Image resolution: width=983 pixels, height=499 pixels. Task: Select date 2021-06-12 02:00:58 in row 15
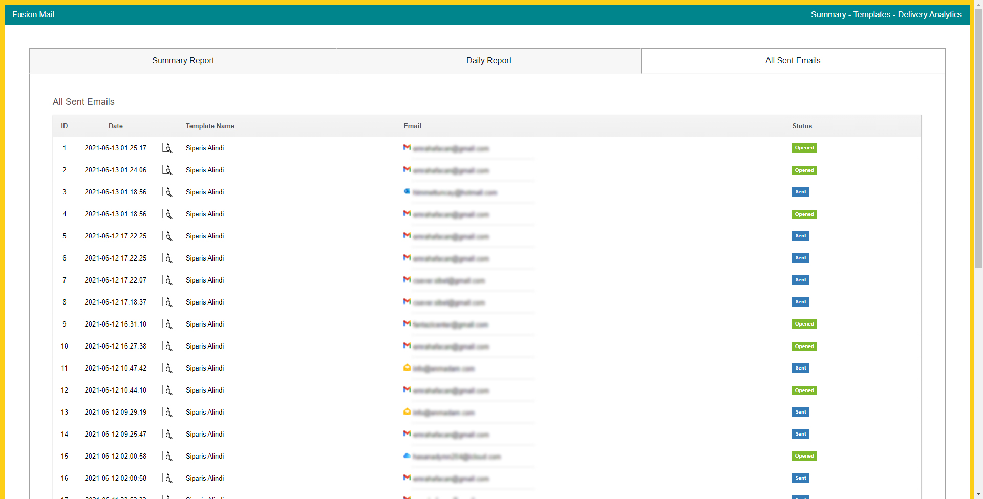116,456
